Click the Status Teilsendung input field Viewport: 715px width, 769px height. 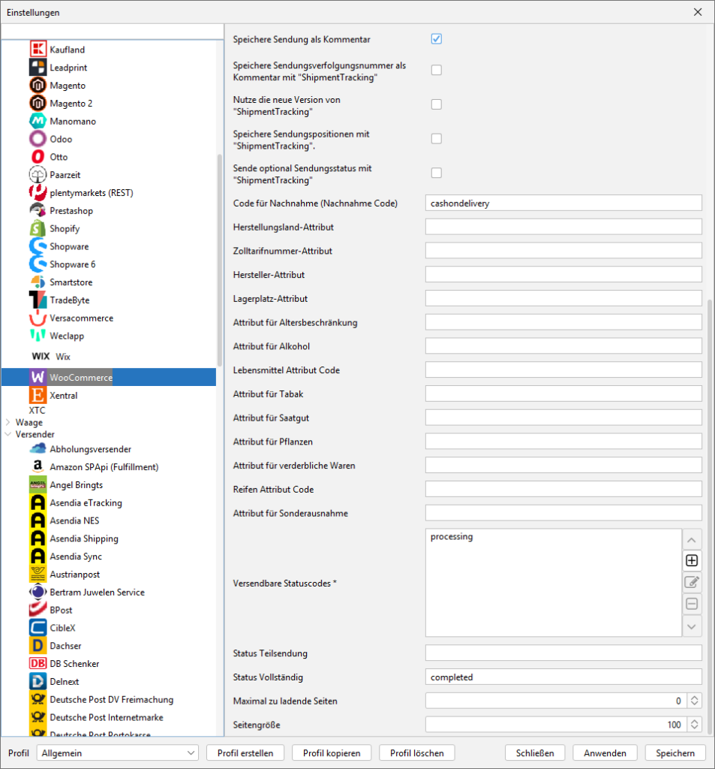pyautogui.click(x=563, y=653)
